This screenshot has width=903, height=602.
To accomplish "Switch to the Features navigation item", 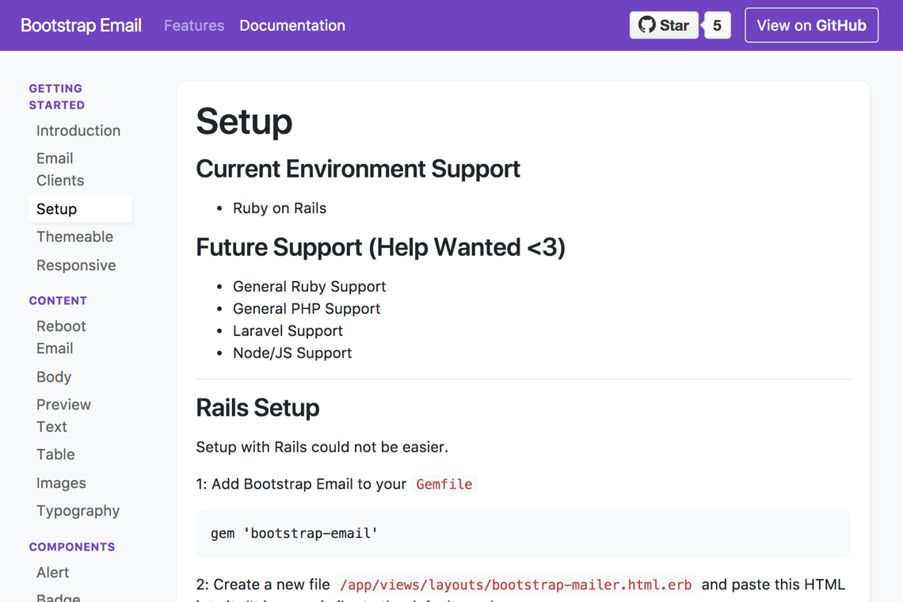I will pyautogui.click(x=193, y=25).
